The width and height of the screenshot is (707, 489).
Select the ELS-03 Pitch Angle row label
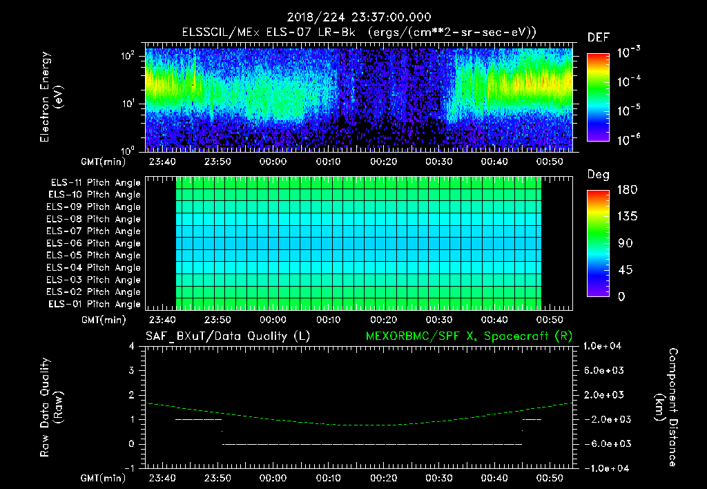pos(93,280)
